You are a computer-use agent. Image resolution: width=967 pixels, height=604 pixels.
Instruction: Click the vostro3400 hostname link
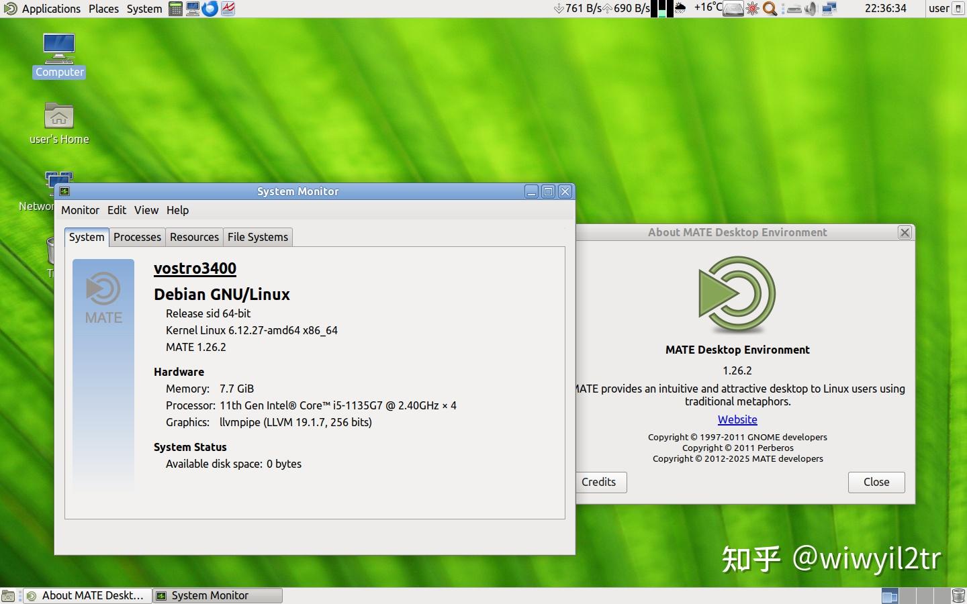pyautogui.click(x=195, y=268)
